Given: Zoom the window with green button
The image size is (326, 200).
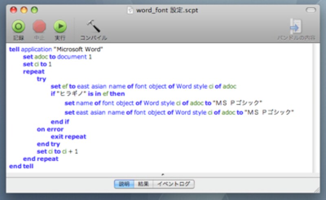Looking at the screenshot, I should point(34,10).
